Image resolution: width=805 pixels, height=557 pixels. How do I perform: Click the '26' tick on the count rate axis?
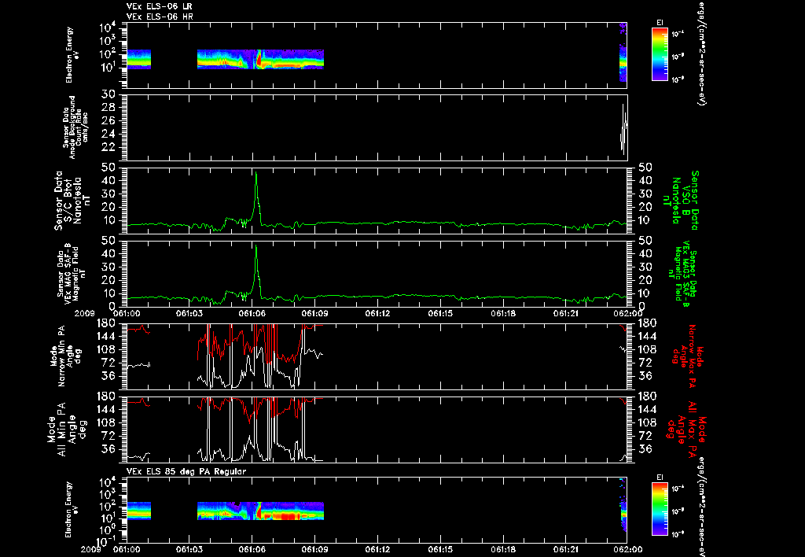pyautogui.click(x=108, y=120)
